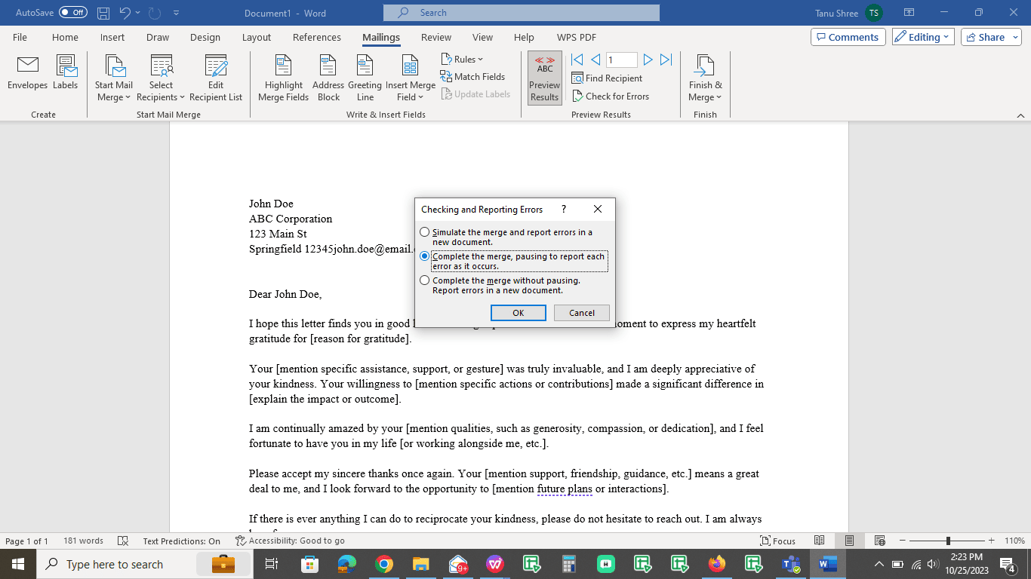The image size is (1031, 579).
Task: Select complete merge without pausing option
Action: tap(425, 280)
